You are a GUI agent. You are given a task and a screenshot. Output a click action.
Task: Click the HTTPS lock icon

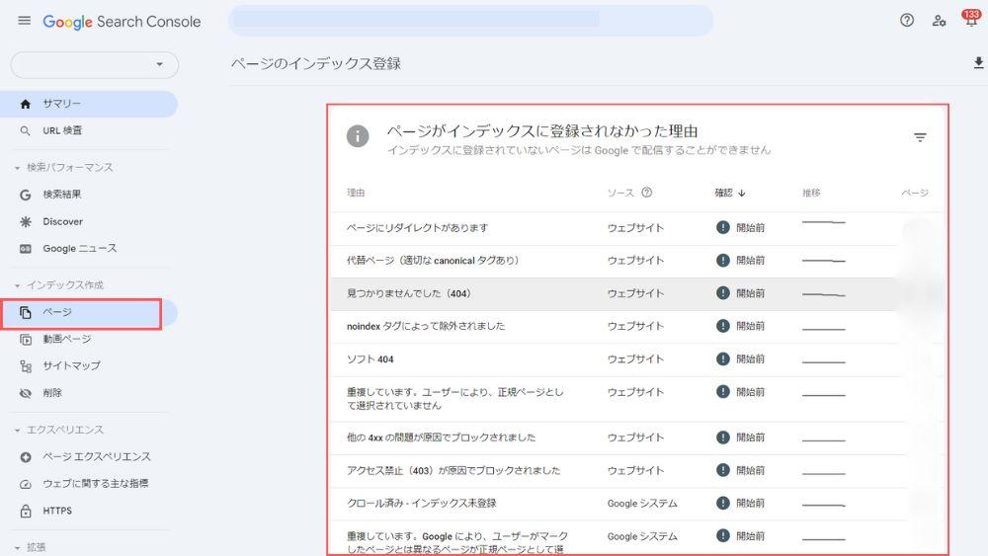coord(26,511)
